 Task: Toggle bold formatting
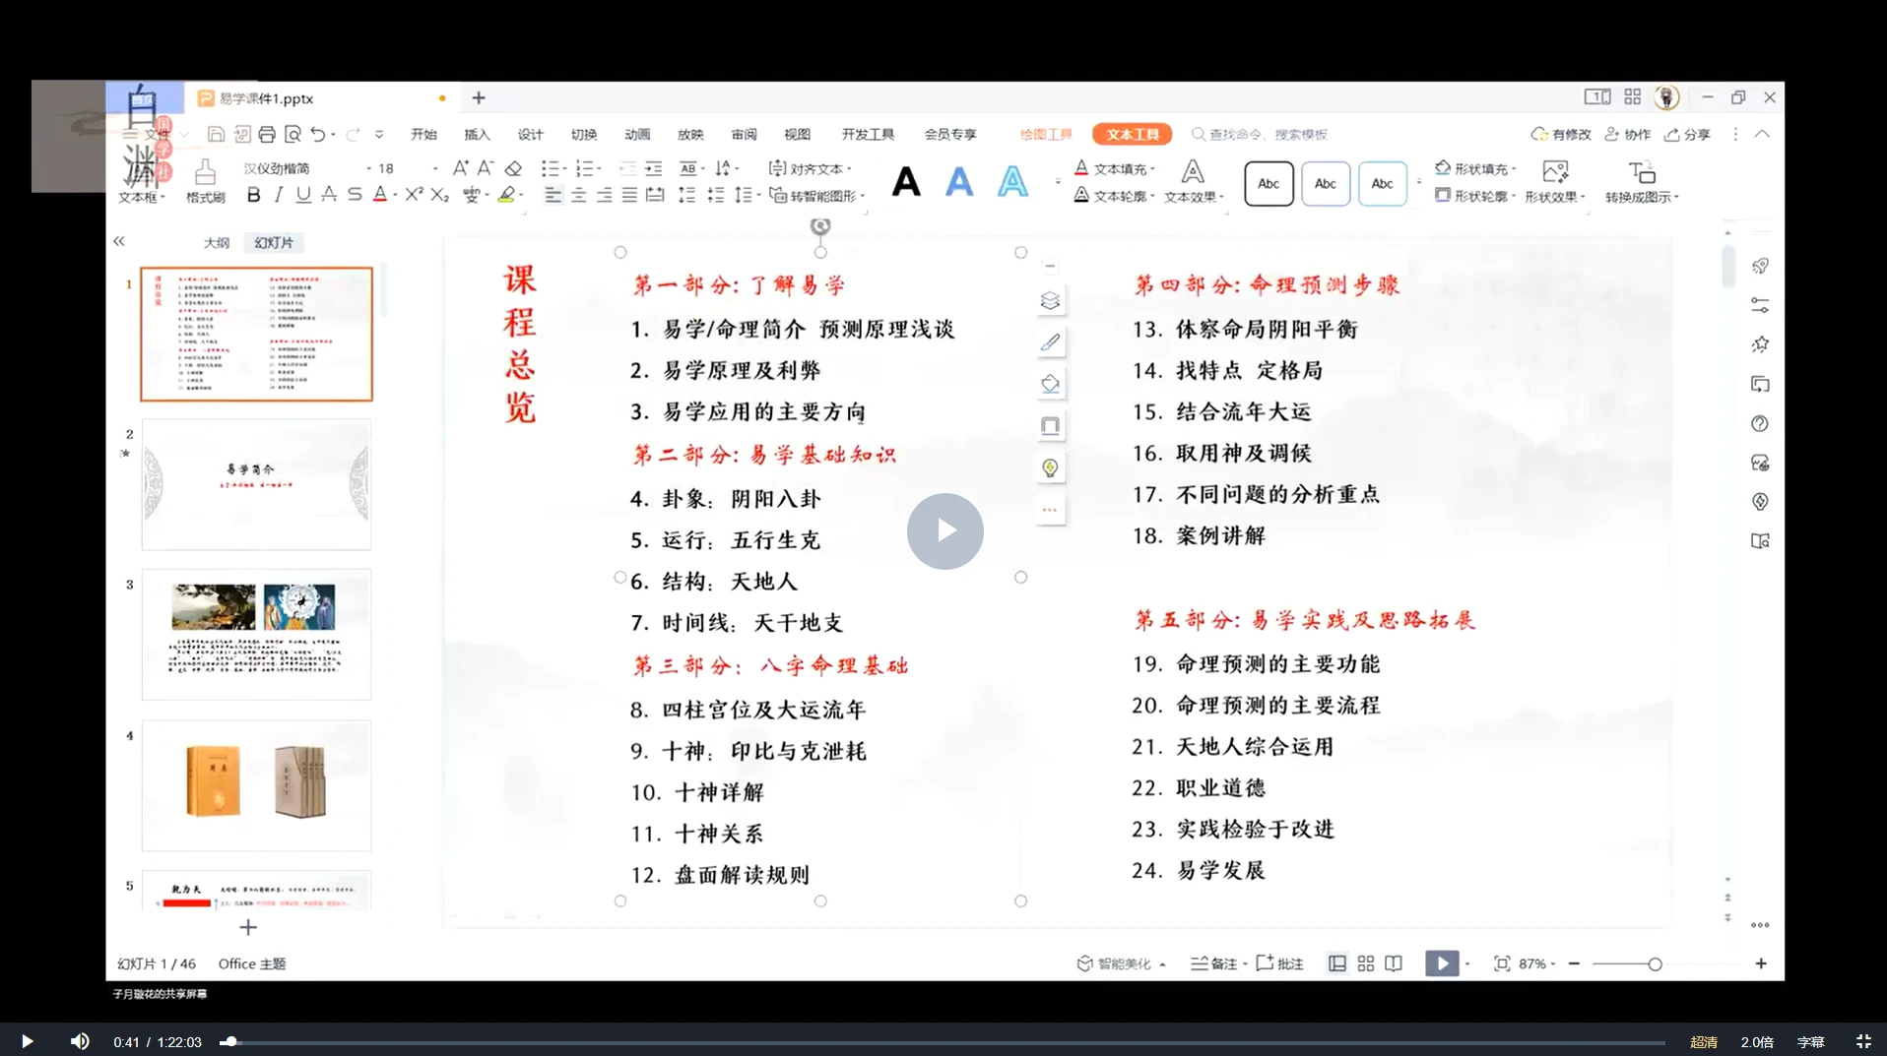pos(253,195)
